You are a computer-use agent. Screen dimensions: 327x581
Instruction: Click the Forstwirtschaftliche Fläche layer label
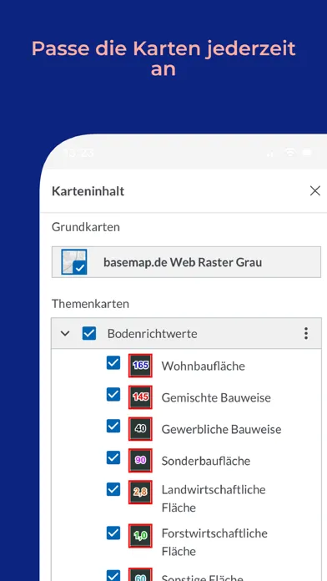point(214,542)
